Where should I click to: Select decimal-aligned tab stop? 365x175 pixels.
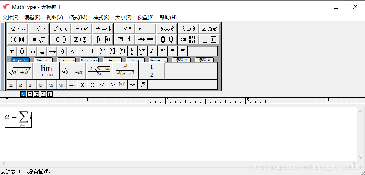coord(50,94)
